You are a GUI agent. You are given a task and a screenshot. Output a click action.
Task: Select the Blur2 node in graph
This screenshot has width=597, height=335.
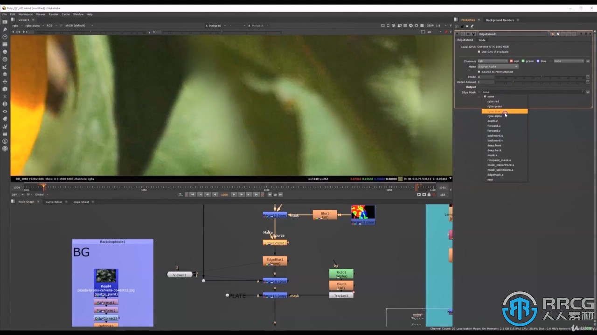click(325, 215)
